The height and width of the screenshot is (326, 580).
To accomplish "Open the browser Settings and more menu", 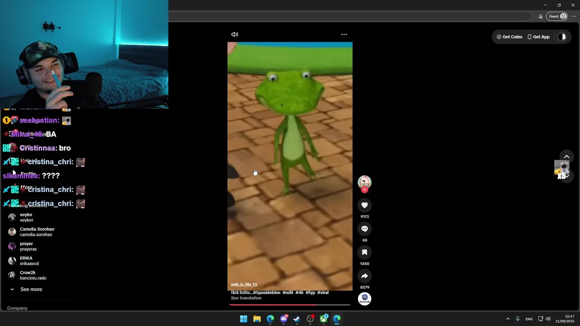I will (574, 16).
